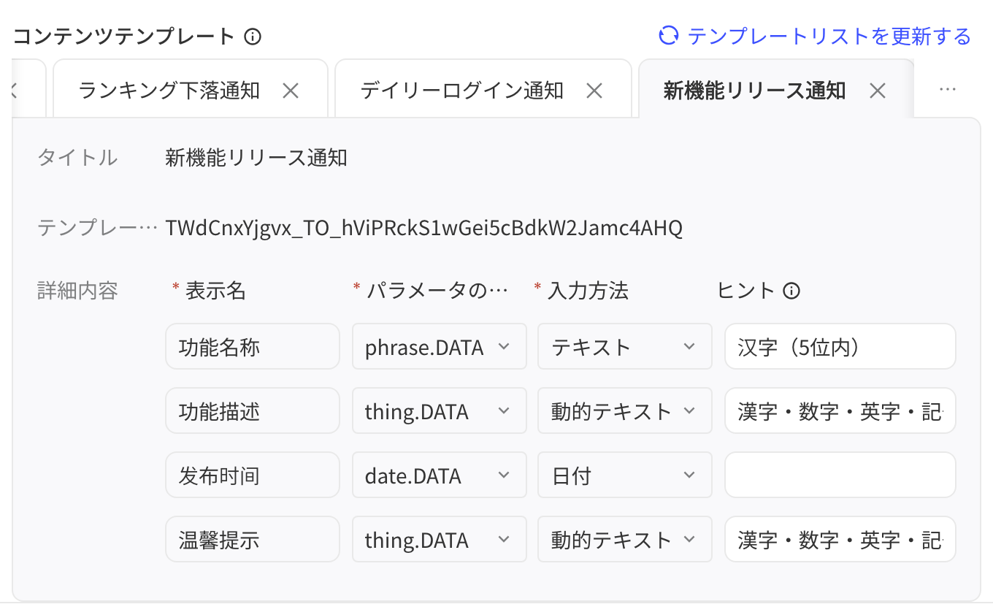Open the more tabs ellipsis menu
Viewport: 993px width, 615px height.
click(948, 89)
